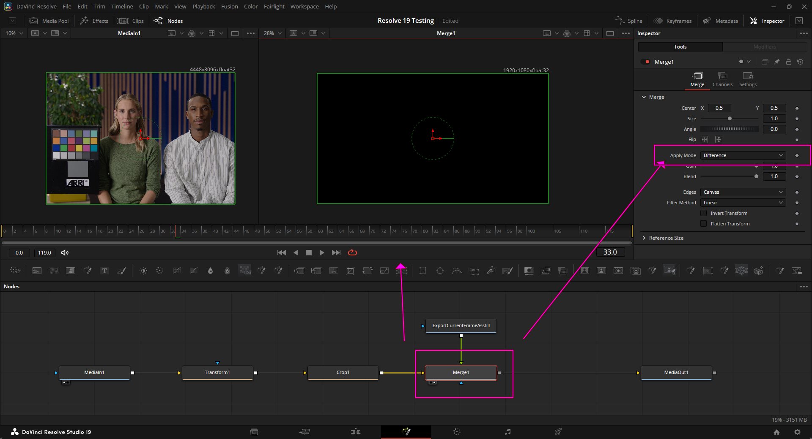Open right viewer 28% zoom dropdown

click(x=273, y=33)
